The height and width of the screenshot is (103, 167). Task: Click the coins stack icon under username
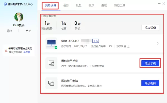[x=8, y=31]
